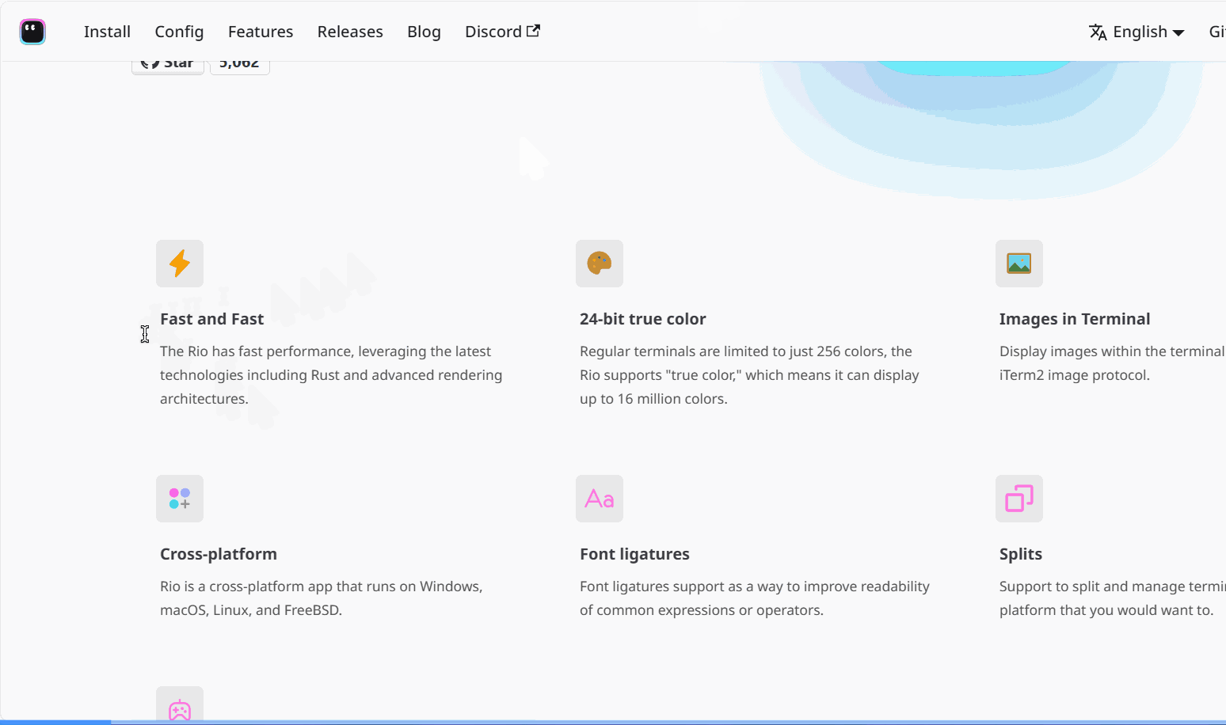Click the translate language icon

tap(1098, 32)
